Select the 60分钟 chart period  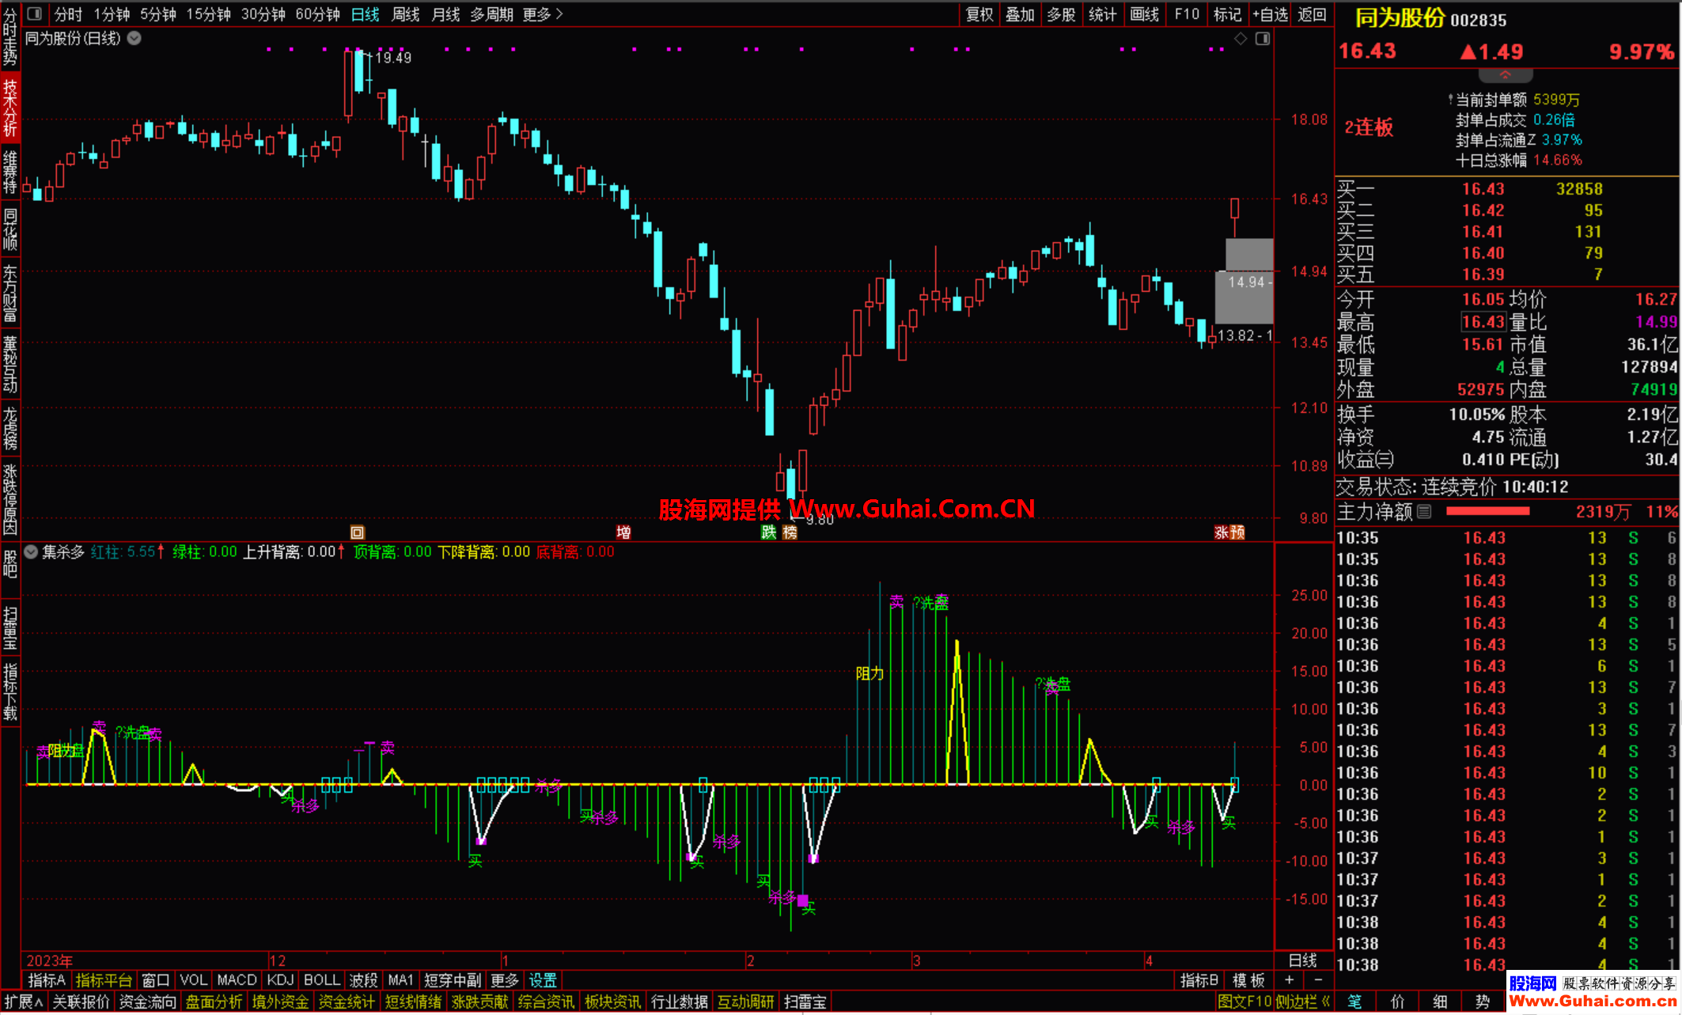coord(317,14)
